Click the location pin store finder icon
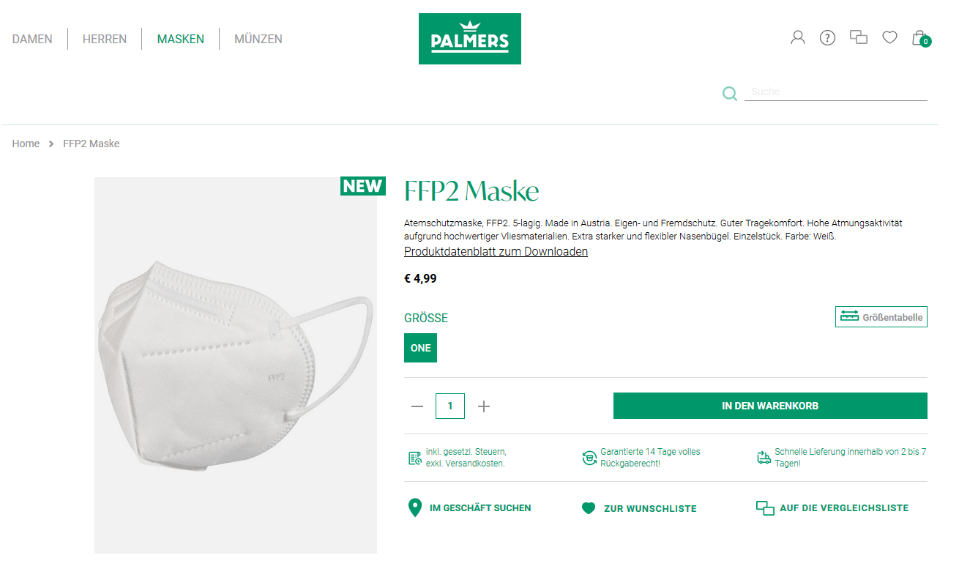This screenshot has height=569, width=959. pos(415,507)
